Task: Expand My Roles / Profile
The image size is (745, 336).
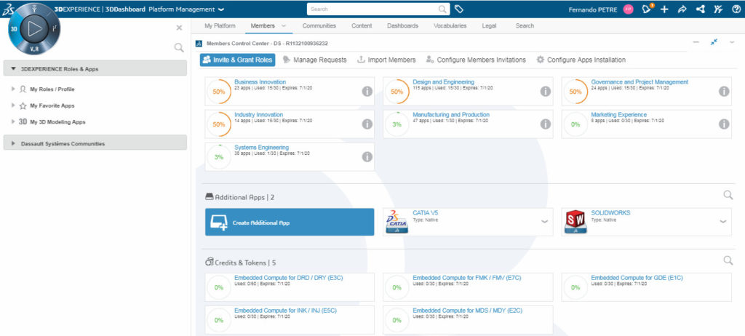Action: pyautogui.click(x=13, y=89)
